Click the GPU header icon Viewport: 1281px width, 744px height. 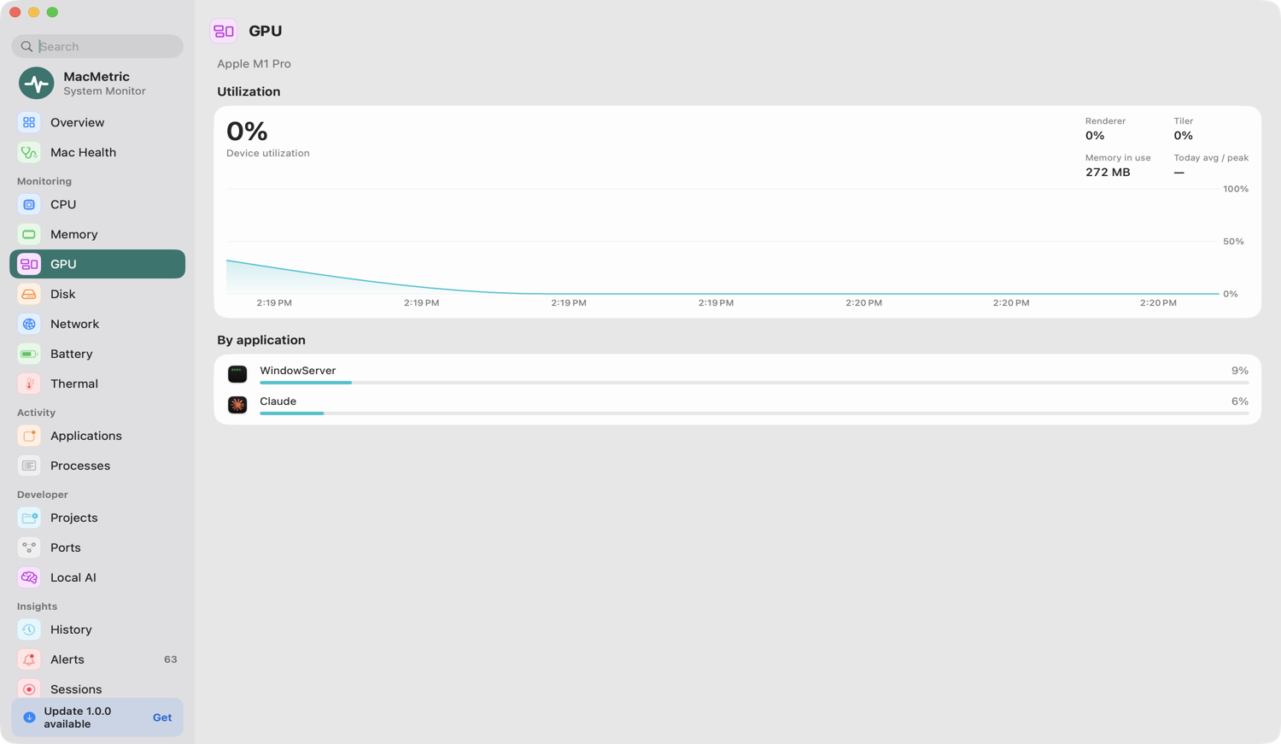click(224, 32)
